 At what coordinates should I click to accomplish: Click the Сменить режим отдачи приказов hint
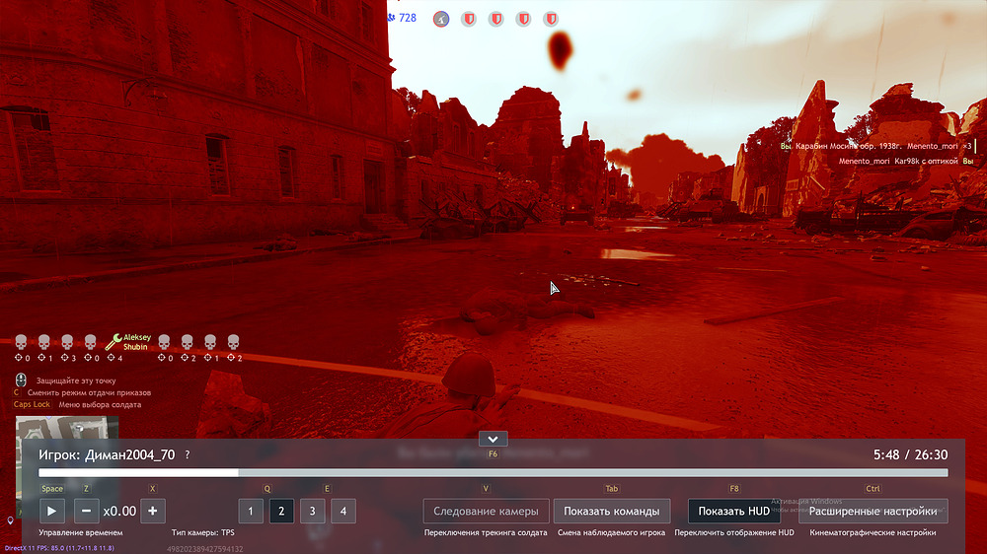(x=89, y=392)
